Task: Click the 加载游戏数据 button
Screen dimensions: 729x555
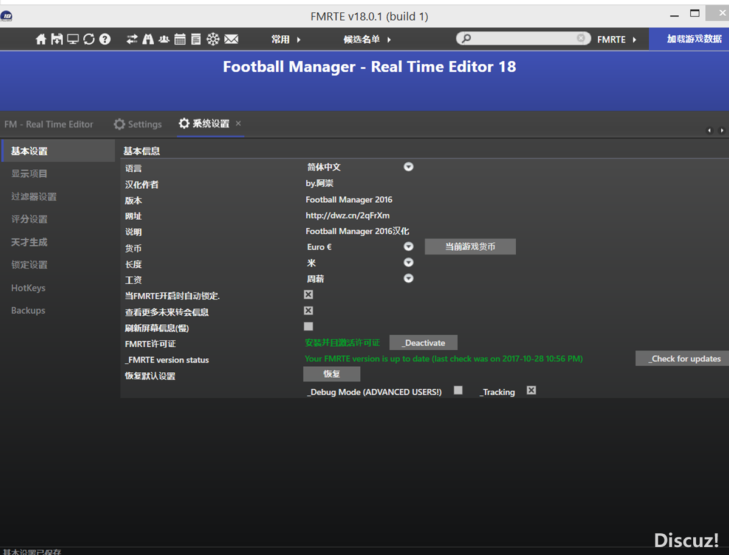Action: [x=689, y=39]
